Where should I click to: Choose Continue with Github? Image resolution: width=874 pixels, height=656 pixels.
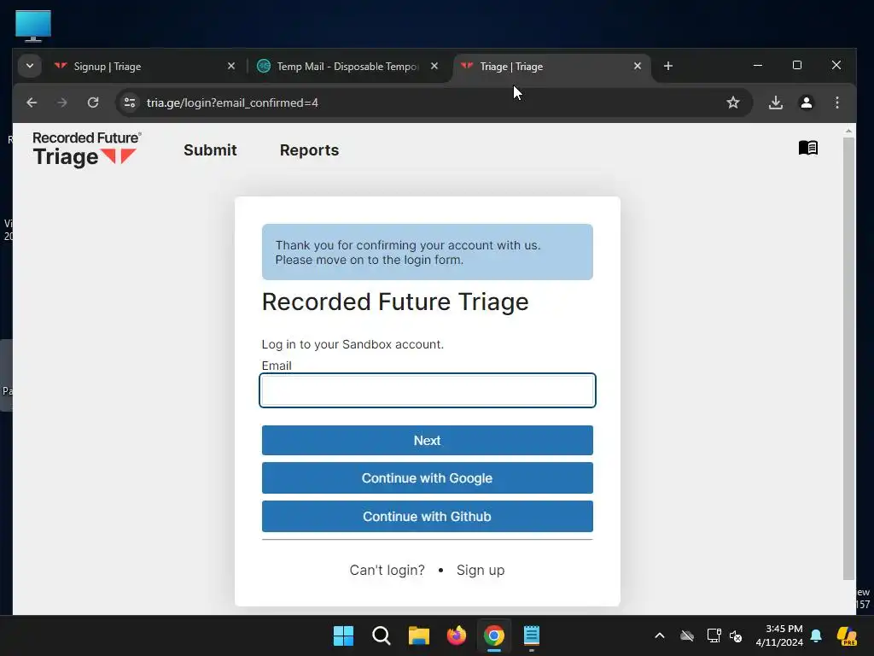428,517
